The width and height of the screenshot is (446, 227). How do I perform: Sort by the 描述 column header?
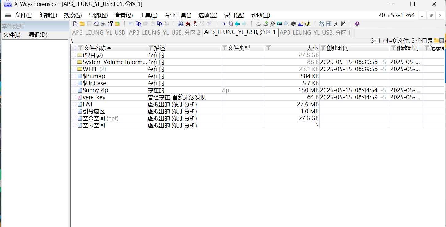pos(160,48)
